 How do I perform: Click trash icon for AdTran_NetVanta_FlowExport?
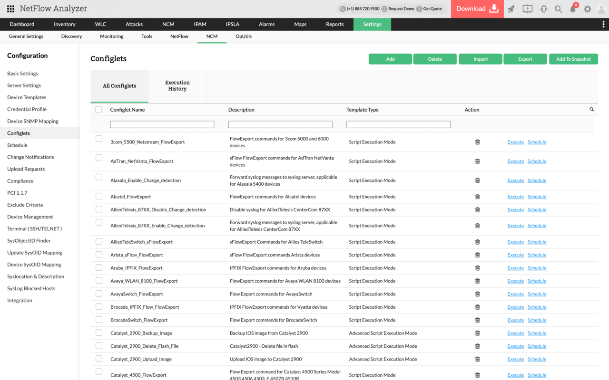477,161
